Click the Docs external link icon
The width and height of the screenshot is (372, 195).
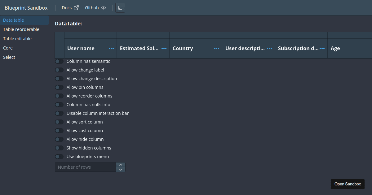tap(76, 7)
